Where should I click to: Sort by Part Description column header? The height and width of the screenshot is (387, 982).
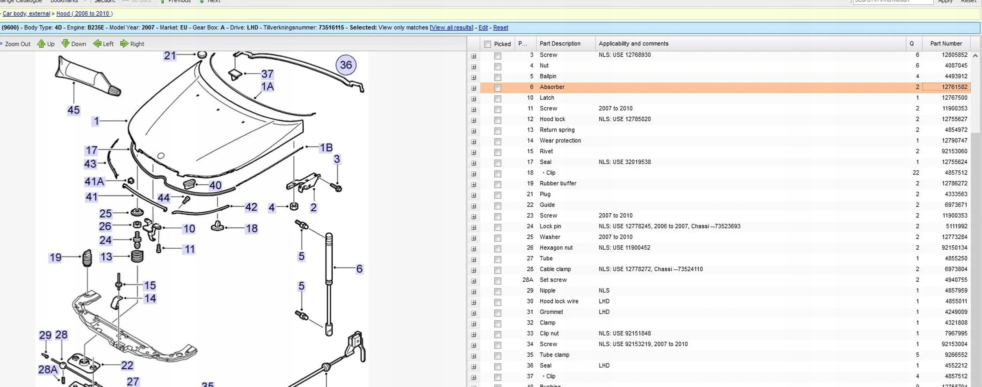coord(560,44)
